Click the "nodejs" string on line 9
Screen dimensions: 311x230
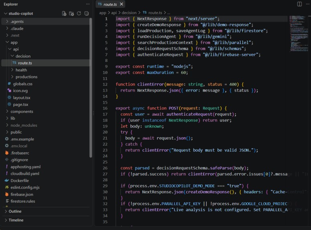coord(181,67)
